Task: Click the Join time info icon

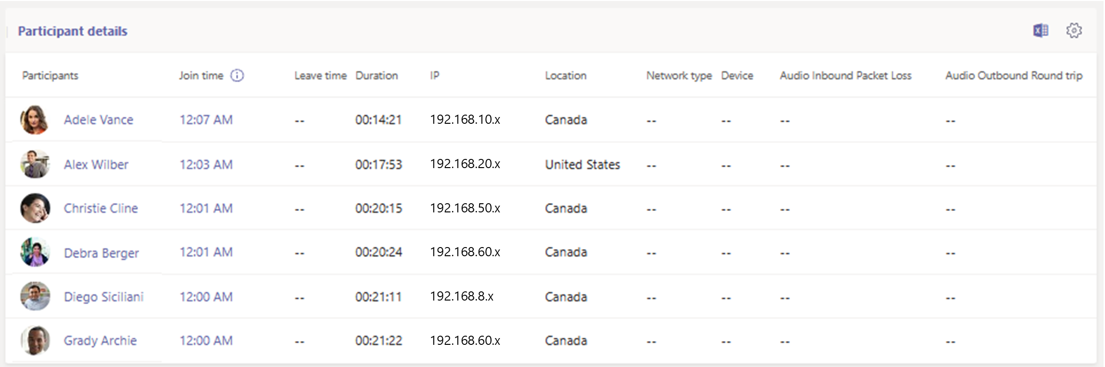Action: (237, 76)
